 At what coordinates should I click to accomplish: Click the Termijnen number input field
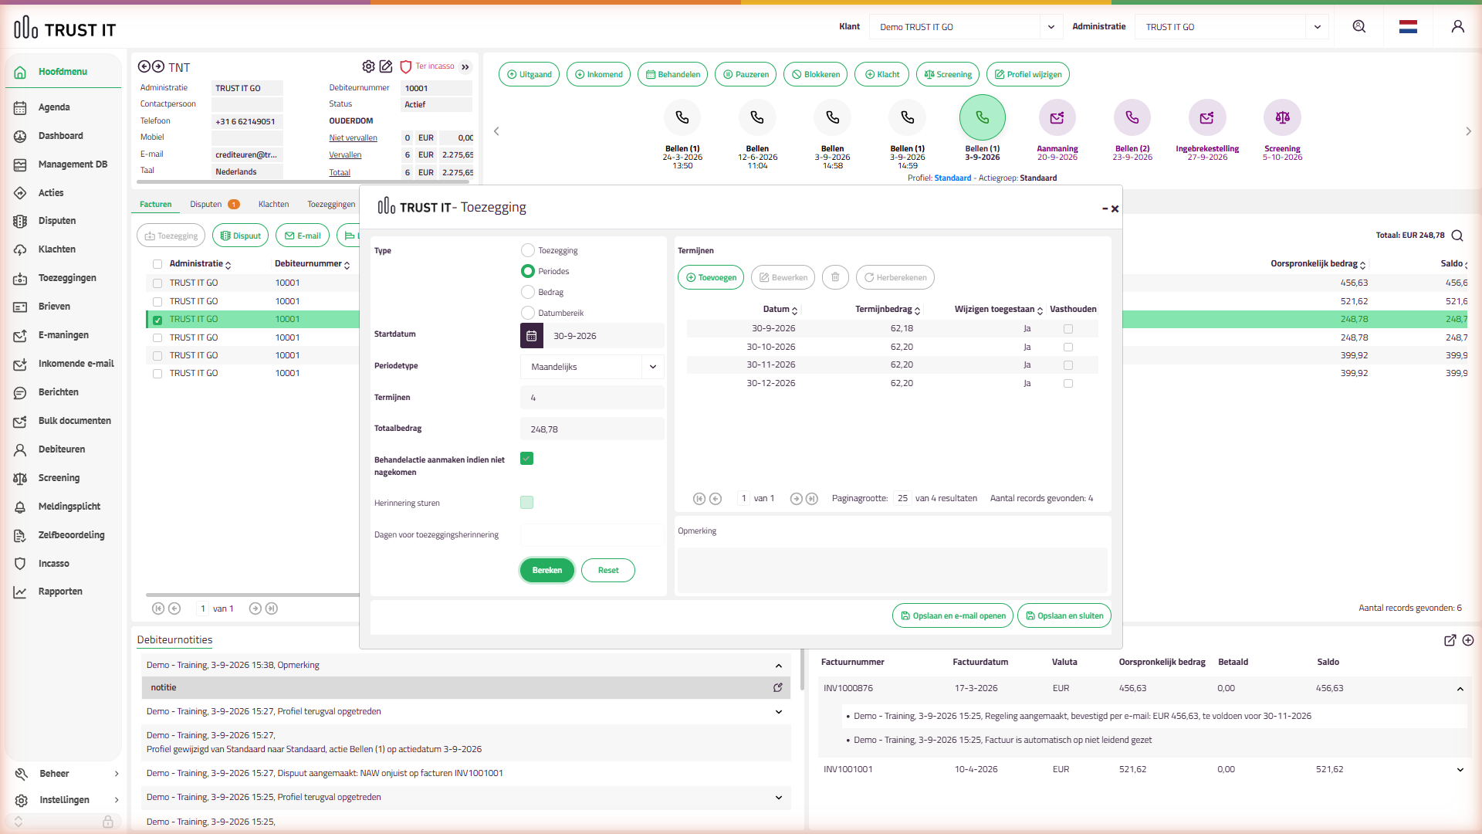592,398
